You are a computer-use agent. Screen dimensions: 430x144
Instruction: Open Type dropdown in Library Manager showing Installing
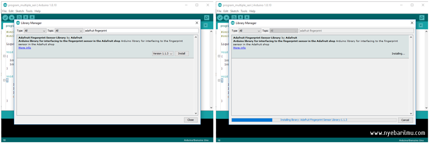tap(250, 31)
